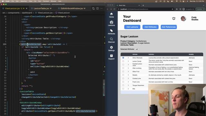Reload the browser page
This screenshot has height=116, width=206.
pyautogui.click(x=114, y=9)
